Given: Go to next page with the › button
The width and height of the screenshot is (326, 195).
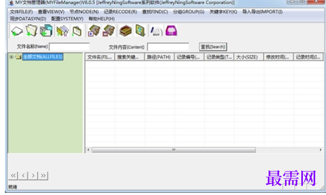Looking at the screenshot, I should tap(33, 176).
